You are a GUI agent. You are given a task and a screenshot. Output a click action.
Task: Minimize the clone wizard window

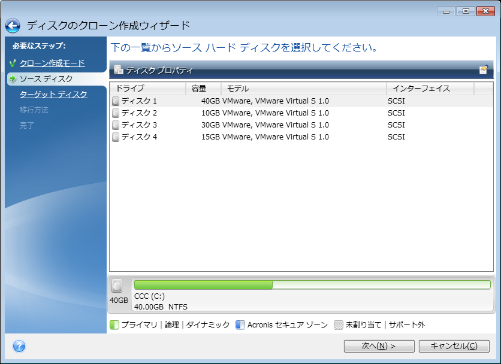(446, 11)
